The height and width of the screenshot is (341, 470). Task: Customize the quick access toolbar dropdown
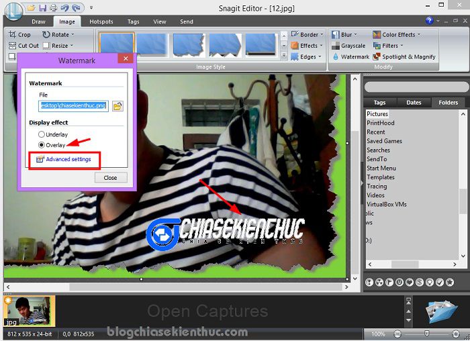click(91, 8)
